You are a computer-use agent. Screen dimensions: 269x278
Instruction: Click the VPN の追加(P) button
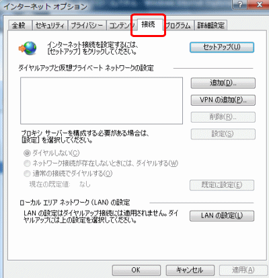[x=223, y=100]
